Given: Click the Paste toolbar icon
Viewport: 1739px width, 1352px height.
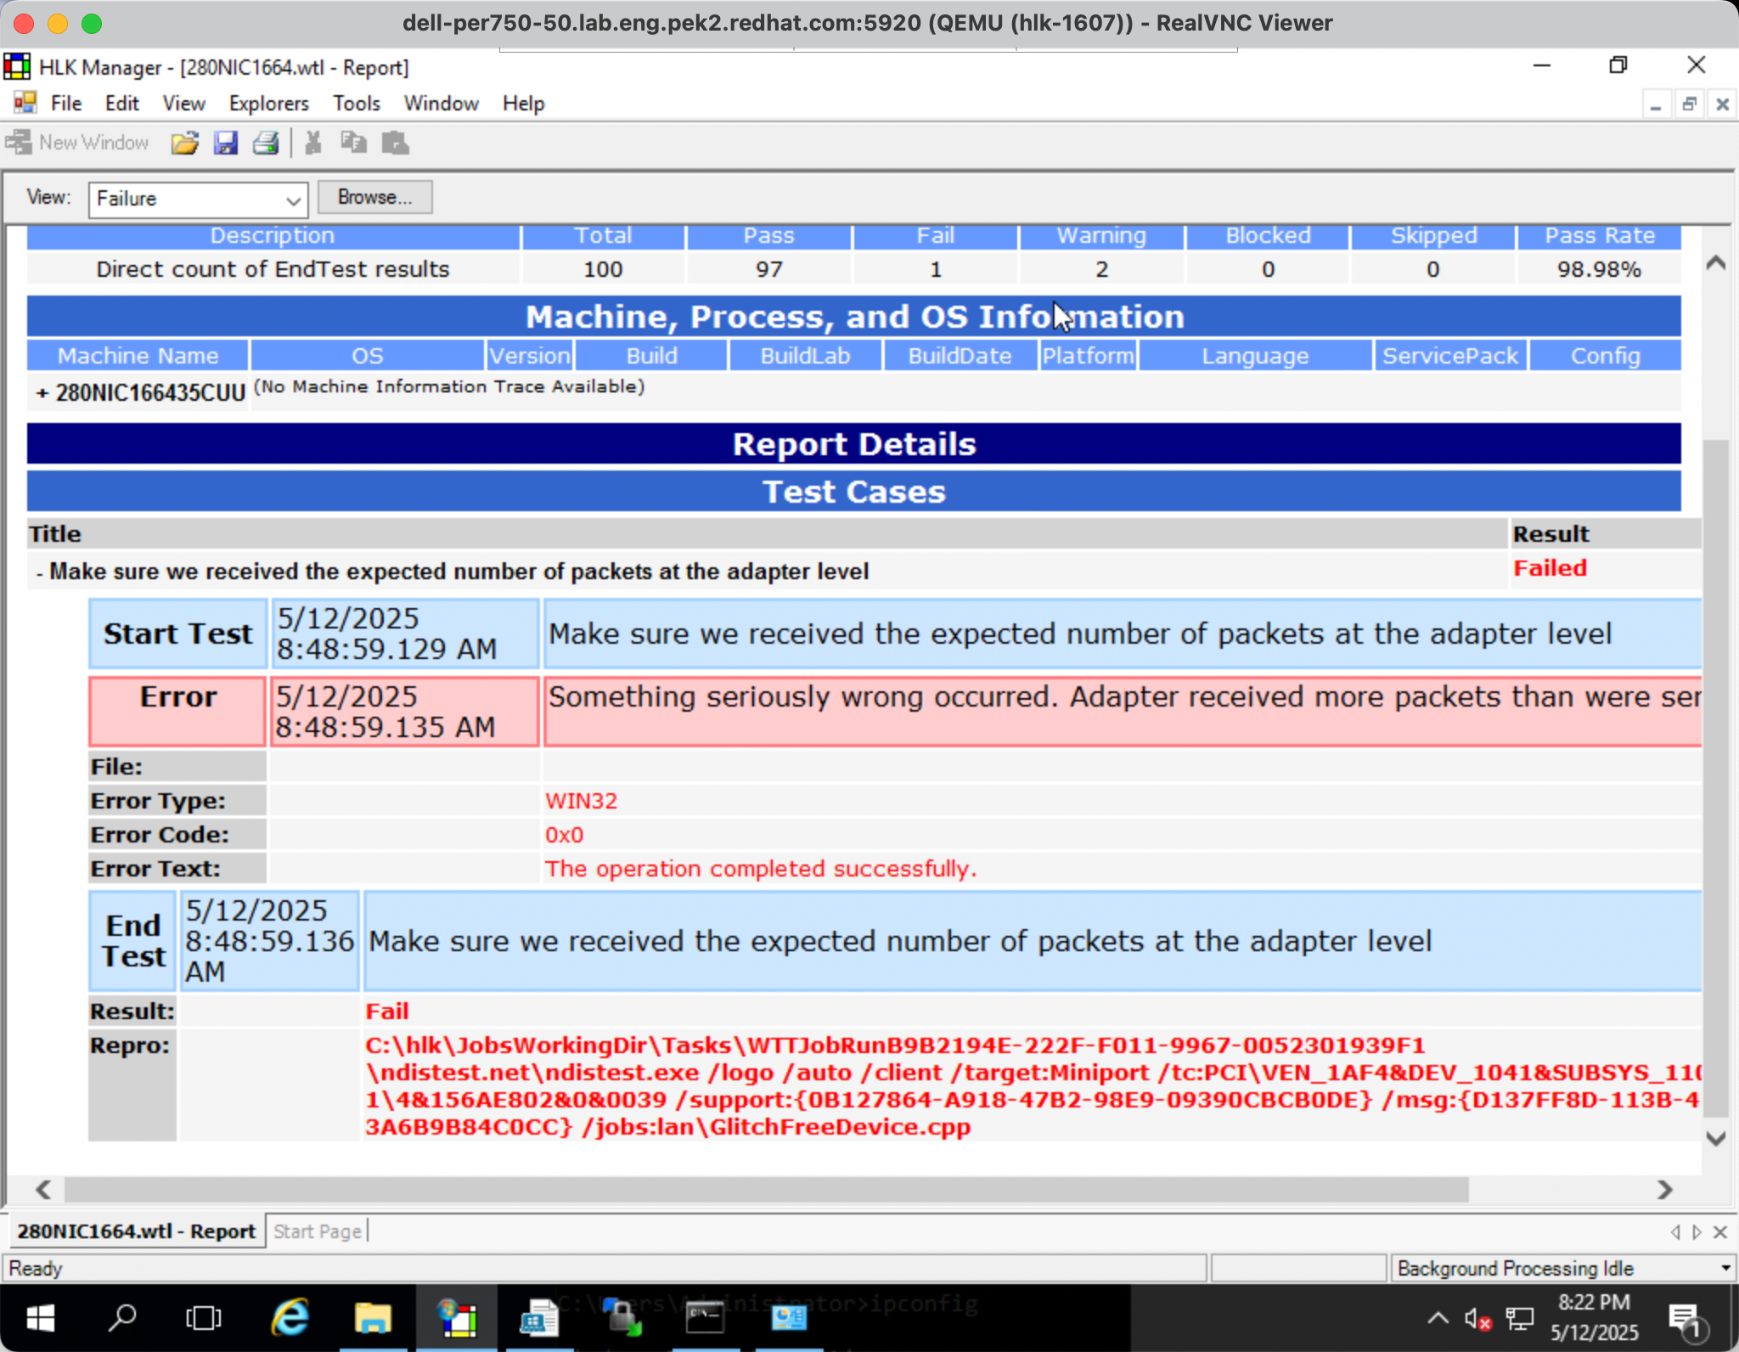Looking at the screenshot, I should tap(395, 143).
